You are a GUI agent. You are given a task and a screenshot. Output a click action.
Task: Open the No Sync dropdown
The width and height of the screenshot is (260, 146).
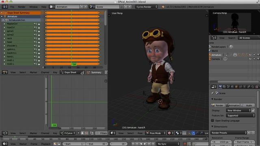168,144
